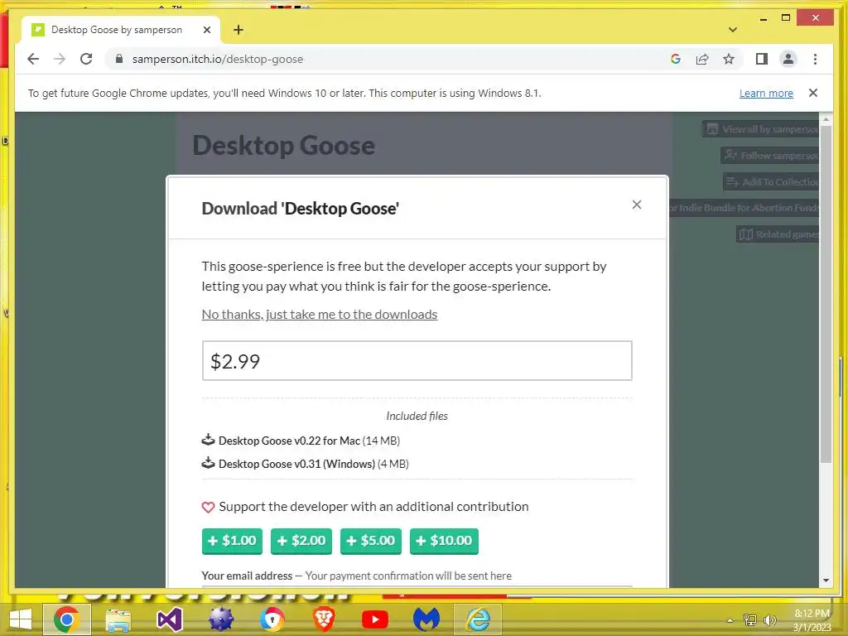848x636 pixels.
Task: Dismiss the Windows 8.1 update notice
Action: pyautogui.click(x=813, y=93)
